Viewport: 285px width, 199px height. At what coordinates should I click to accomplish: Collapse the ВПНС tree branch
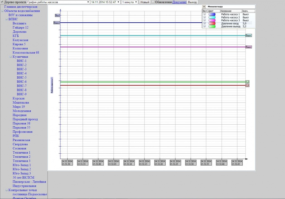click(7, 19)
